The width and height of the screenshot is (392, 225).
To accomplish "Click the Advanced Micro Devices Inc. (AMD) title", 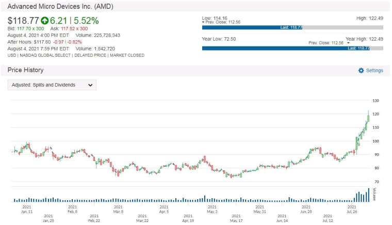I will point(60,7).
